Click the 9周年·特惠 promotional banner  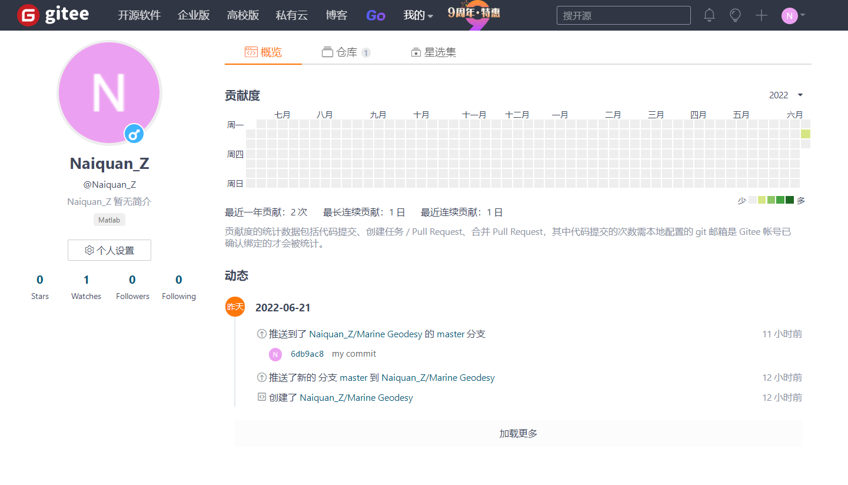474,15
